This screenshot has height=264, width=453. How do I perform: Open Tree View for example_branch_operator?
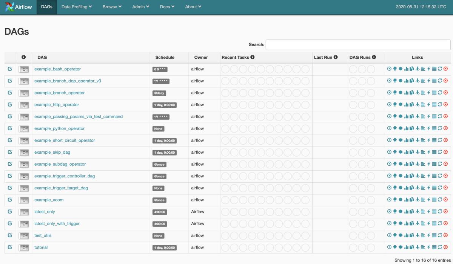coord(395,93)
